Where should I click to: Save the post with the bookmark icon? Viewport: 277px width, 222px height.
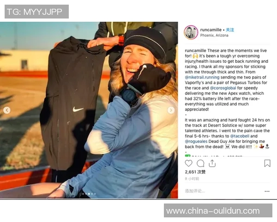[x=267, y=163]
